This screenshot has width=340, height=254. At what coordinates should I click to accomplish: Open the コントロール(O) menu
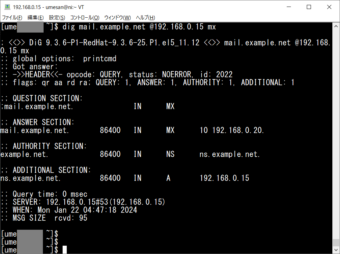(84, 18)
